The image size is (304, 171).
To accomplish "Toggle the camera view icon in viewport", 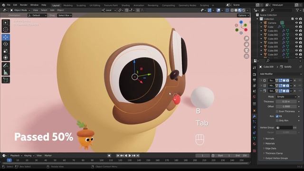I will click(x=247, y=50).
